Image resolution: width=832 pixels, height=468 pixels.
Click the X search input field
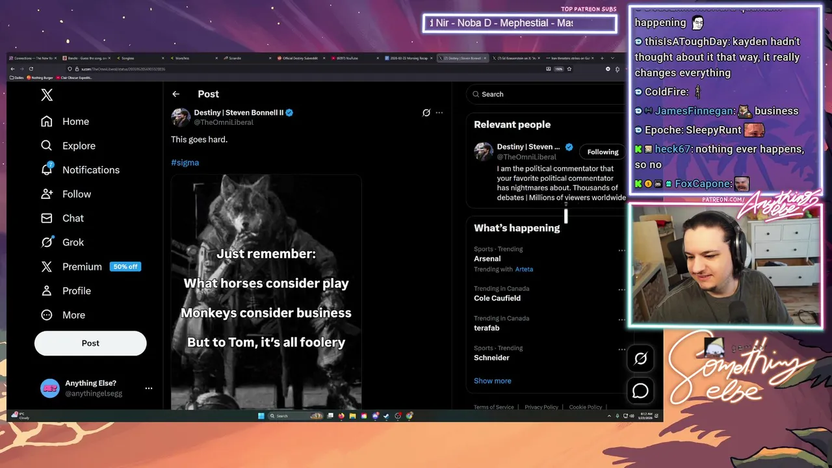coord(546,94)
